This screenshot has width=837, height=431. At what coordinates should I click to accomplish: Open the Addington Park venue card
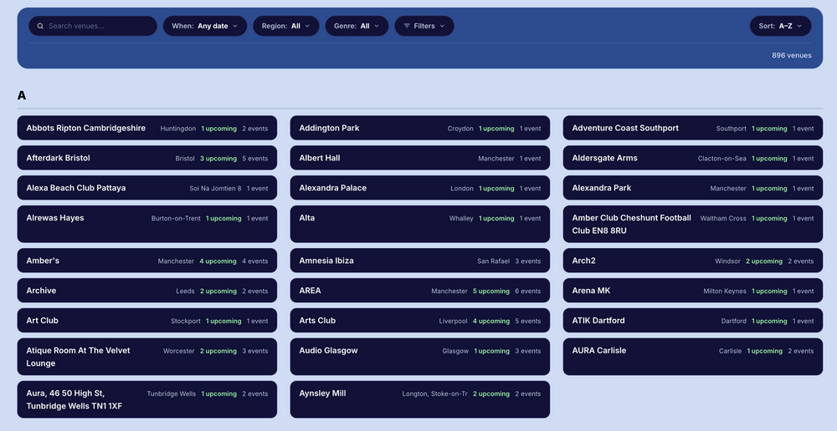click(x=420, y=128)
